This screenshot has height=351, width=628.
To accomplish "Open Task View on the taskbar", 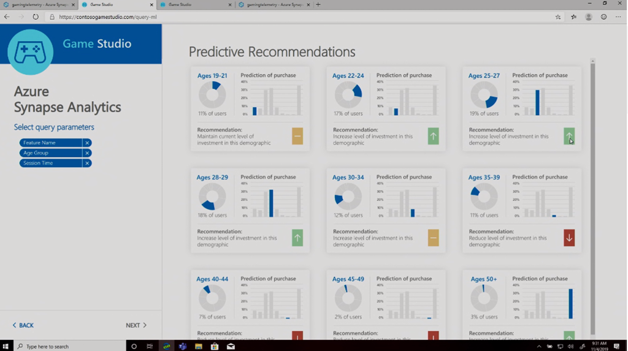I will click(150, 346).
